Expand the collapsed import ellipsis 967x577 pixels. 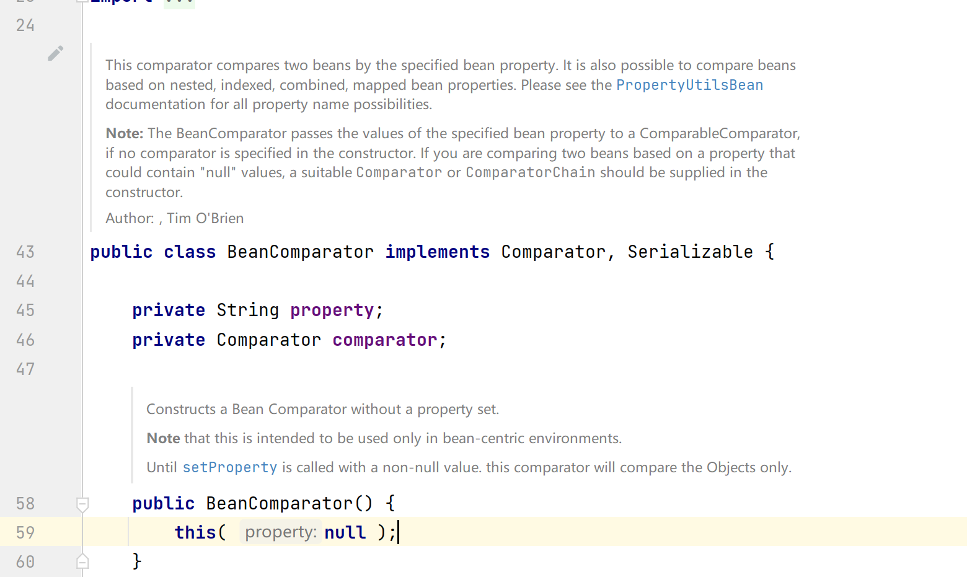pos(180,3)
